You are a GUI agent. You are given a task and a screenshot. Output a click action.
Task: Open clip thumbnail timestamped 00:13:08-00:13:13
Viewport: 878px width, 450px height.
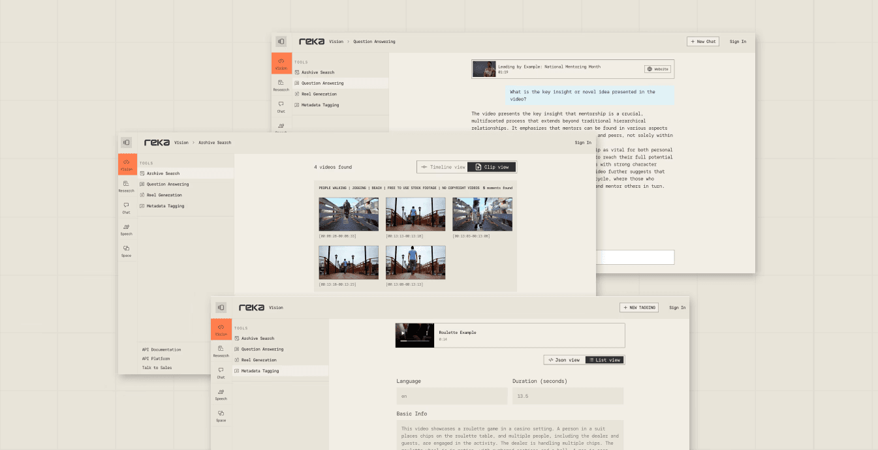(x=416, y=262)
